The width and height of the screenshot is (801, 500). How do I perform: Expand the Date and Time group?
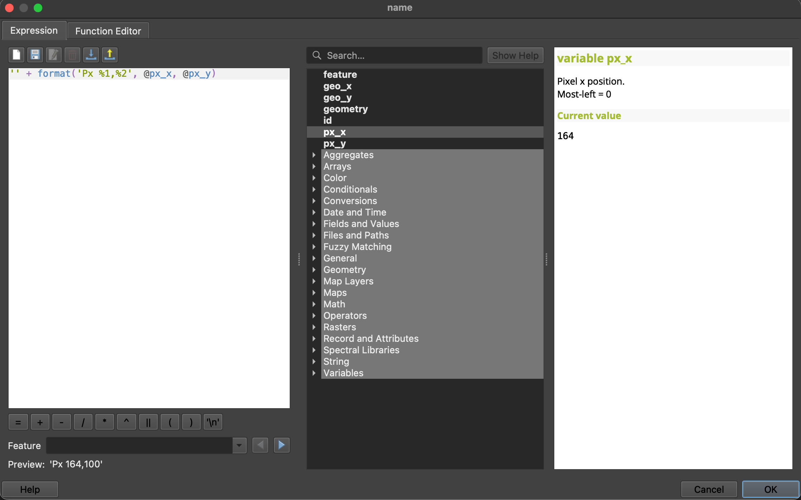pyautogui.click(x=314, y=212)
